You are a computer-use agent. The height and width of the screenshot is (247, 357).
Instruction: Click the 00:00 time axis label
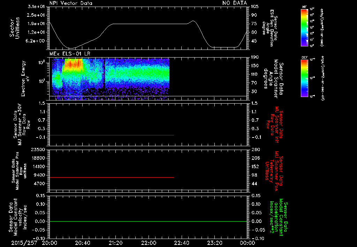coord(248,243)
